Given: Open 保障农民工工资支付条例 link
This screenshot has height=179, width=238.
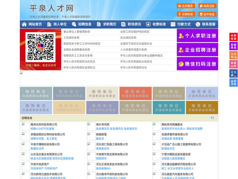Looking at the screenshot, I should click(x=78, y=56).
